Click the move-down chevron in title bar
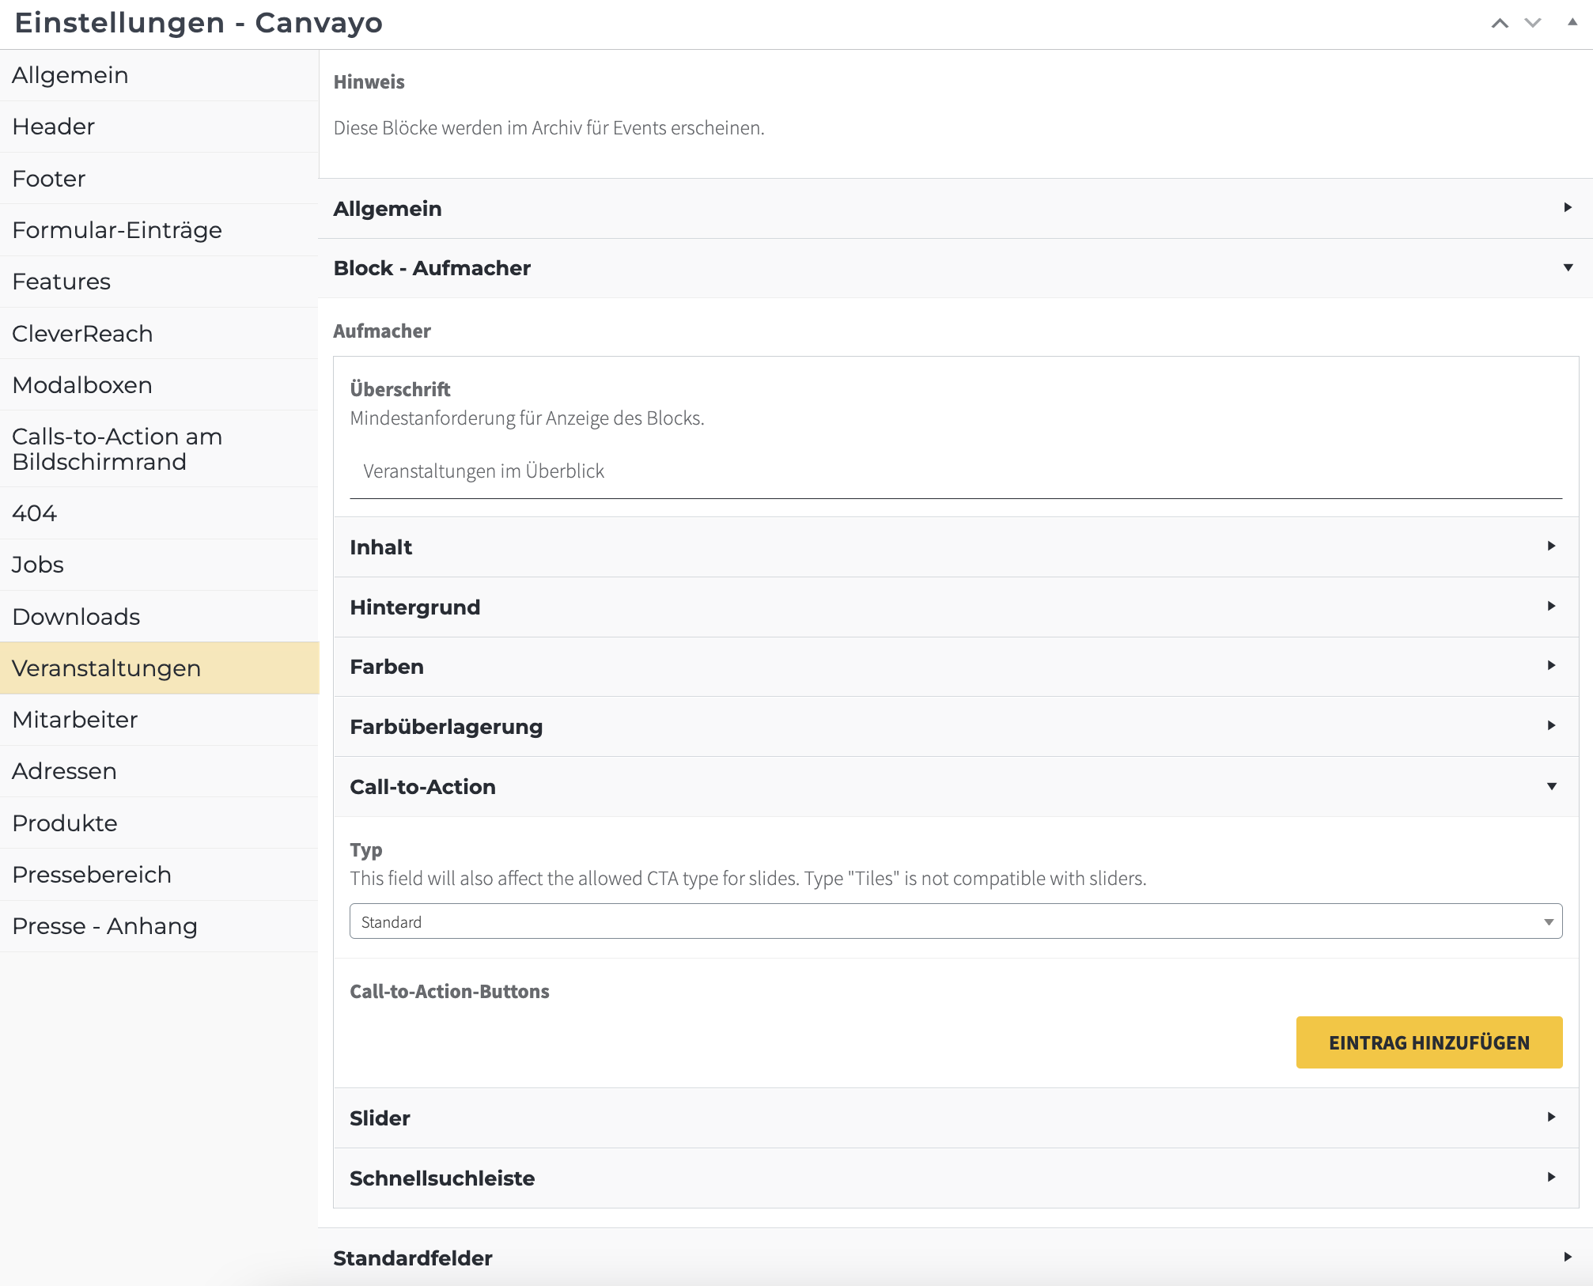Screen dimensions: 1593x1286 (x=1533, y=23)
